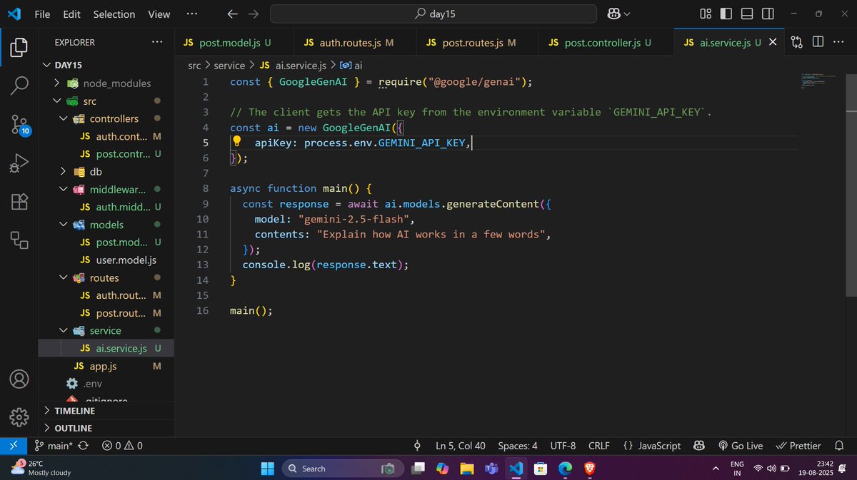Viewport: 857px width, 480px height.
Task: Open the Edit menu
Action: tap(71, 14)
